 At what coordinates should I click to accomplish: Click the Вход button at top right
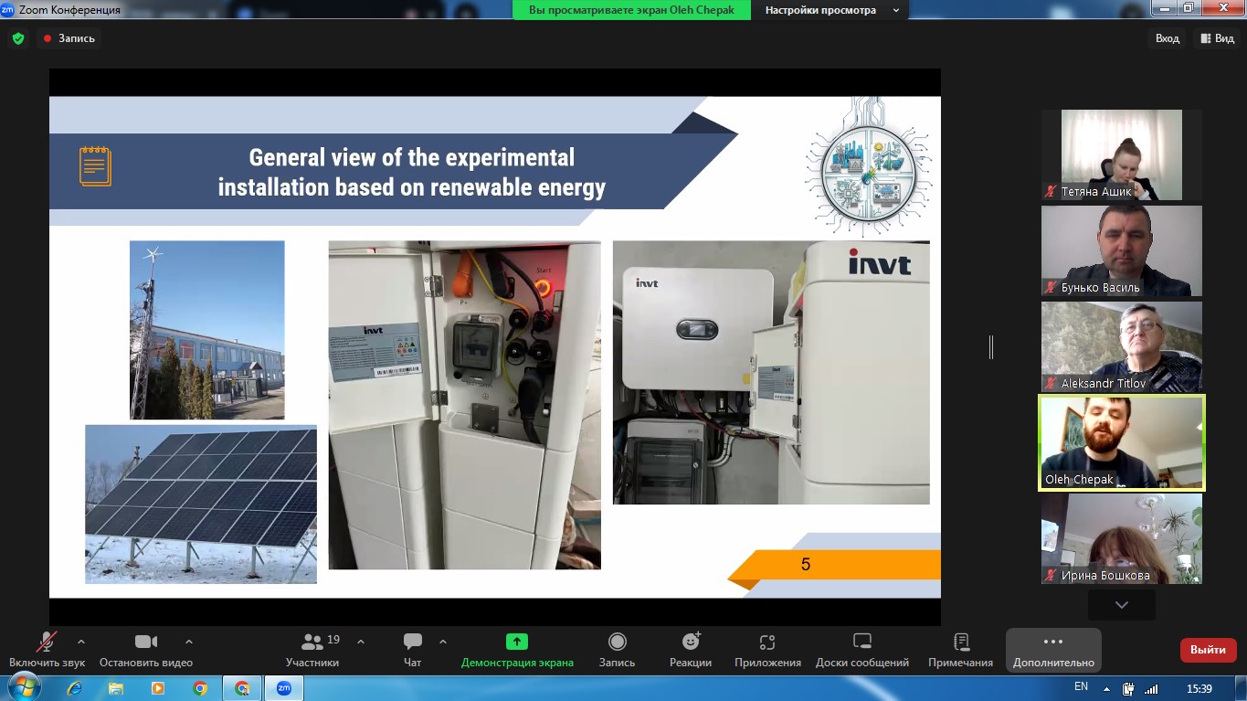pos(1167,38)
